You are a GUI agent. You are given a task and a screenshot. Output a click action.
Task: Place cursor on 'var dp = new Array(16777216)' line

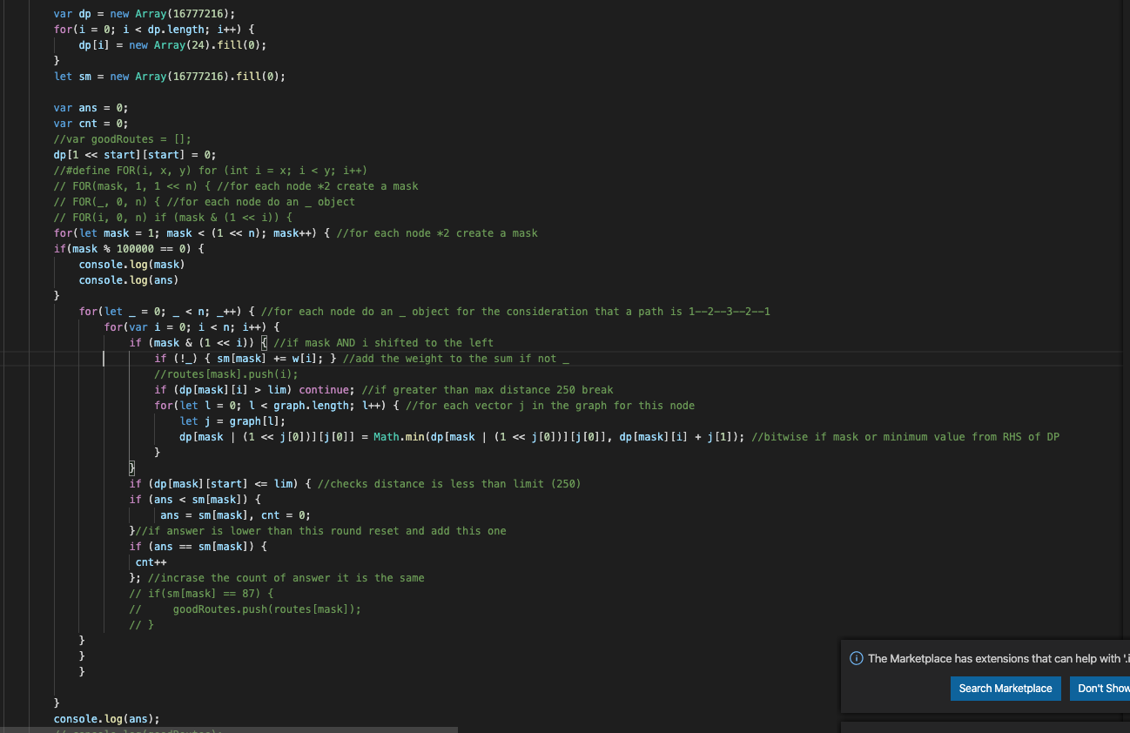(x=144, y=14)
